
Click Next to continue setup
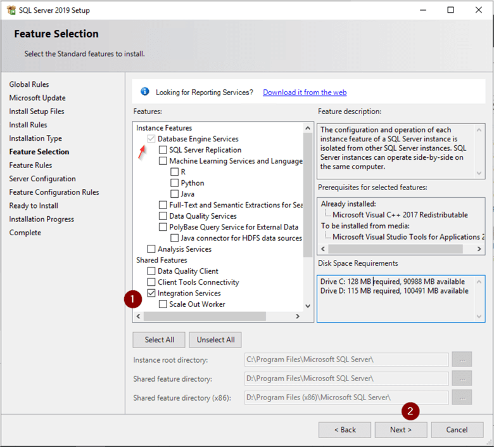tap(401, 430)
